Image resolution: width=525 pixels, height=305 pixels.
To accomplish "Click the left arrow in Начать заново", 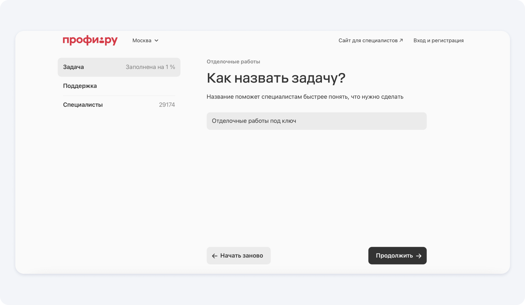I will (214, 256).
